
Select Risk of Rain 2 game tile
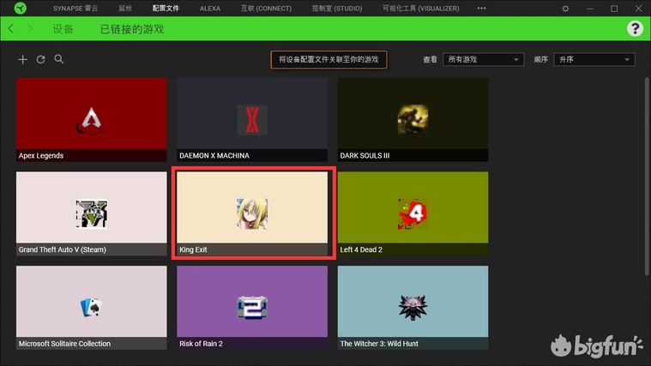pos(252,308)
